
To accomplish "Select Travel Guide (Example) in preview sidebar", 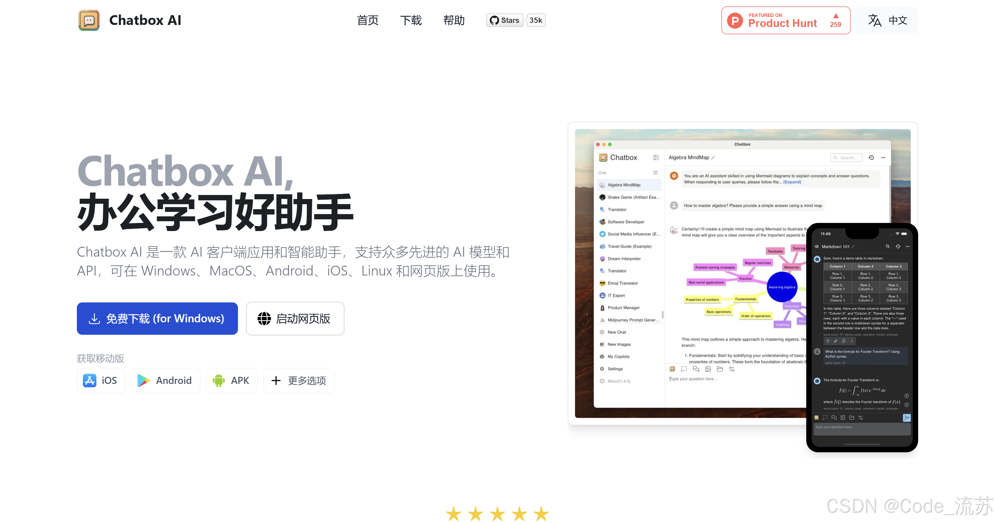I will point(629,246).
